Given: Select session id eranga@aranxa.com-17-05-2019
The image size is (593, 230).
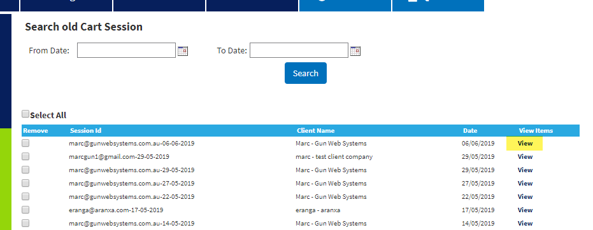Looking at the screenshot, I should pyautogui.click(x=116, y=210).
